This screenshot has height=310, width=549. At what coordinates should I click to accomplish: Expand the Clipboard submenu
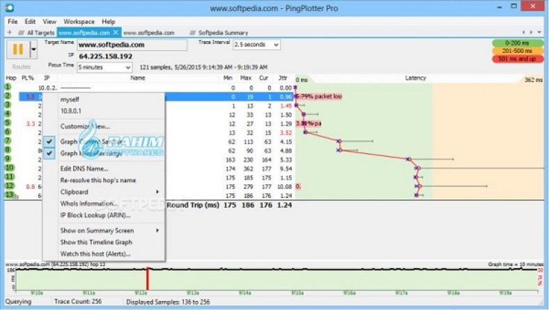click(104, 192)
